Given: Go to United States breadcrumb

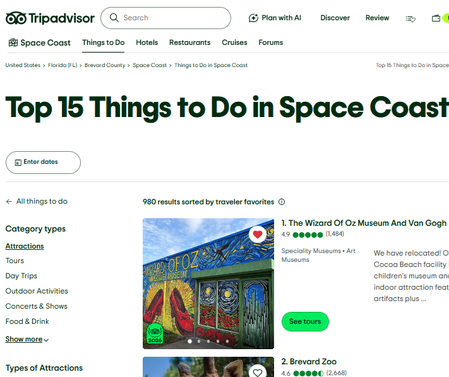Looking at the screenshot, I should point(23,65).
